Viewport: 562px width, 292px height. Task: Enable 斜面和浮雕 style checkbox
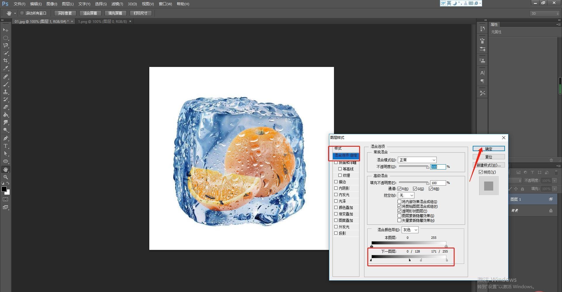click(336, 163)
